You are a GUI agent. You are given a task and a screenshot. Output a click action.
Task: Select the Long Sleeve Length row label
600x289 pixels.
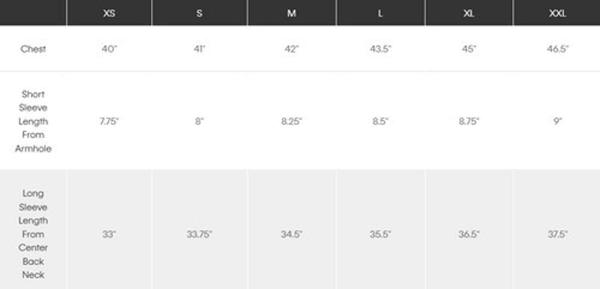[x=33, y=234]
